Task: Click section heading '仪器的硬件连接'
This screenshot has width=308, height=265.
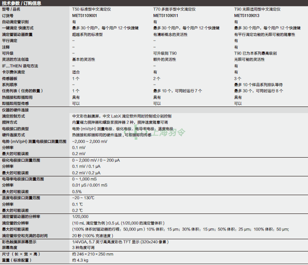Action: pyautogui.click(x=15, y=110)
